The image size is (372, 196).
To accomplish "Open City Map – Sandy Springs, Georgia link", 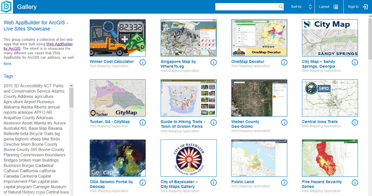I will [x=318, y=64].
